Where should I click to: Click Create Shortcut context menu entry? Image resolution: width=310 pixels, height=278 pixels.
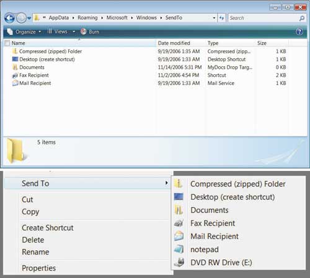[48, 228]
